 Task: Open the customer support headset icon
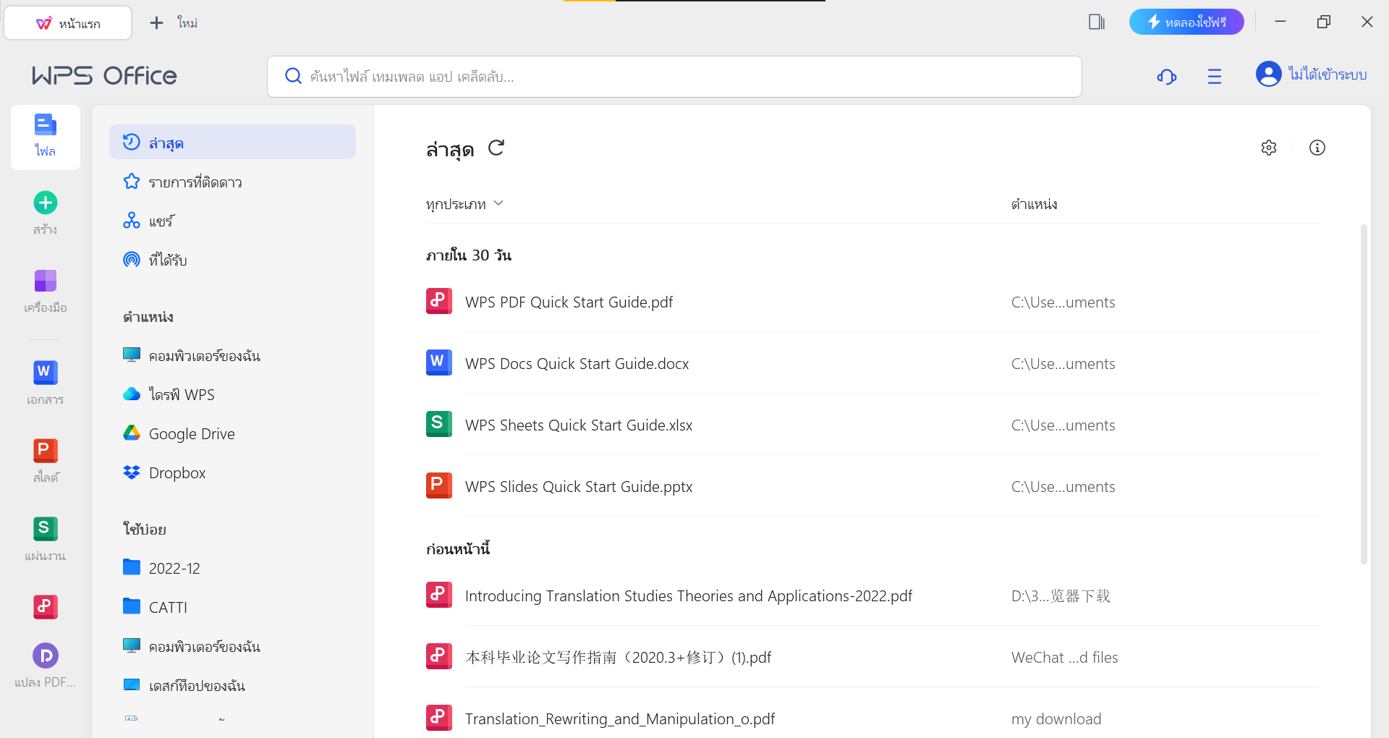tap(1166, 76)
